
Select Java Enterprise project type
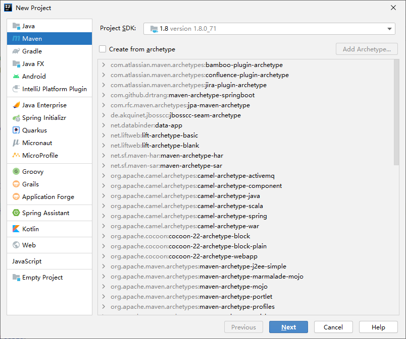click(44, 105)
